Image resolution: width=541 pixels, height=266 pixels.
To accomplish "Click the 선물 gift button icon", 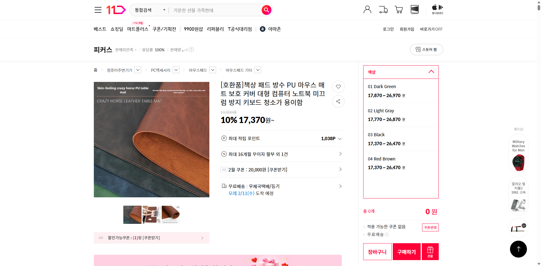I will pos(430,251).
